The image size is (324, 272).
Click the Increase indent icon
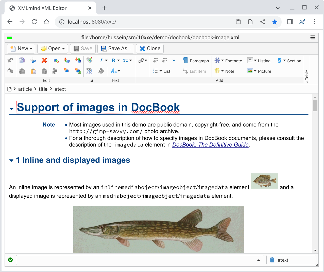165,60
